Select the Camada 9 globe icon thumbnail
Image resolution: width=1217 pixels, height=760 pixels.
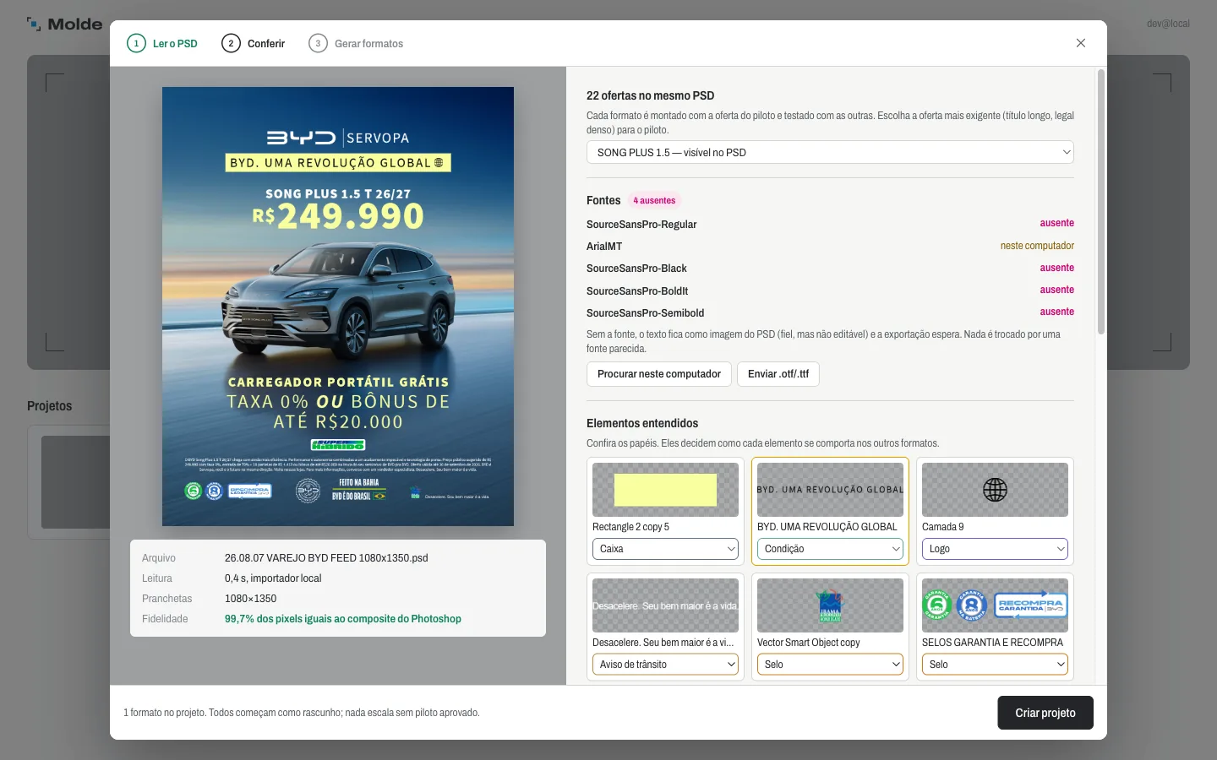(x=995, y=490)
